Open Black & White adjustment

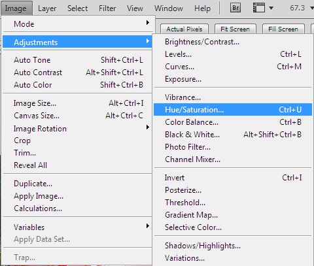(x=233, y=135)
